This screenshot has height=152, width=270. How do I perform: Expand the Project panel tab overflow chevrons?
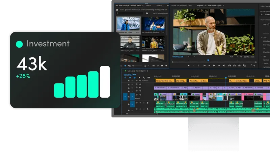tap(168, 5)
